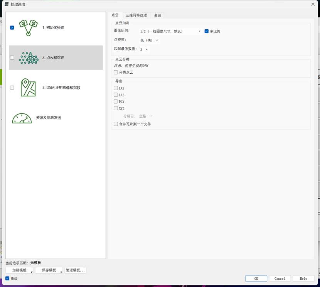Select 3. DSM,正射影像和指数 step label
The width and height of the screenshot is (320, 287).
click(61, 88)
